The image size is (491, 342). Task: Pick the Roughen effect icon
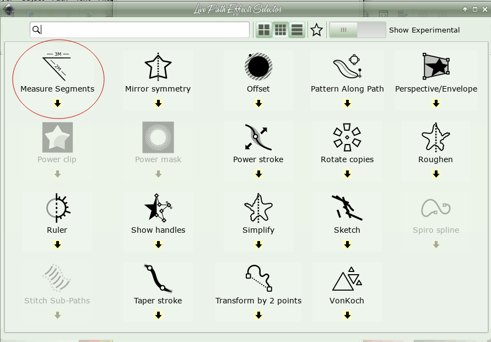tap(435, 137)
